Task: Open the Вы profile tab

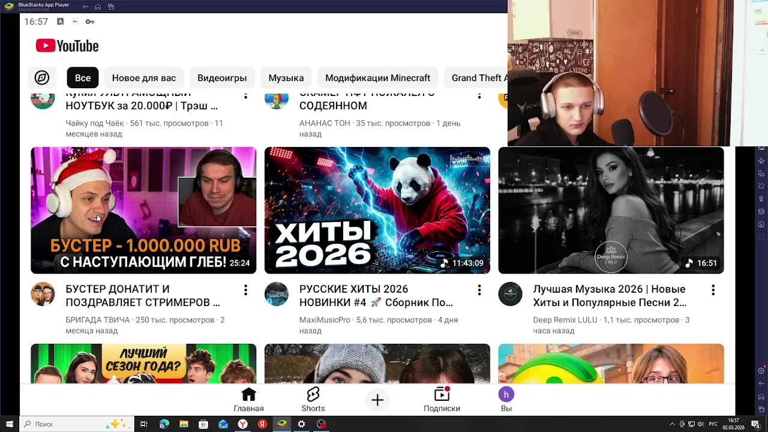Action: pos(506,400)
